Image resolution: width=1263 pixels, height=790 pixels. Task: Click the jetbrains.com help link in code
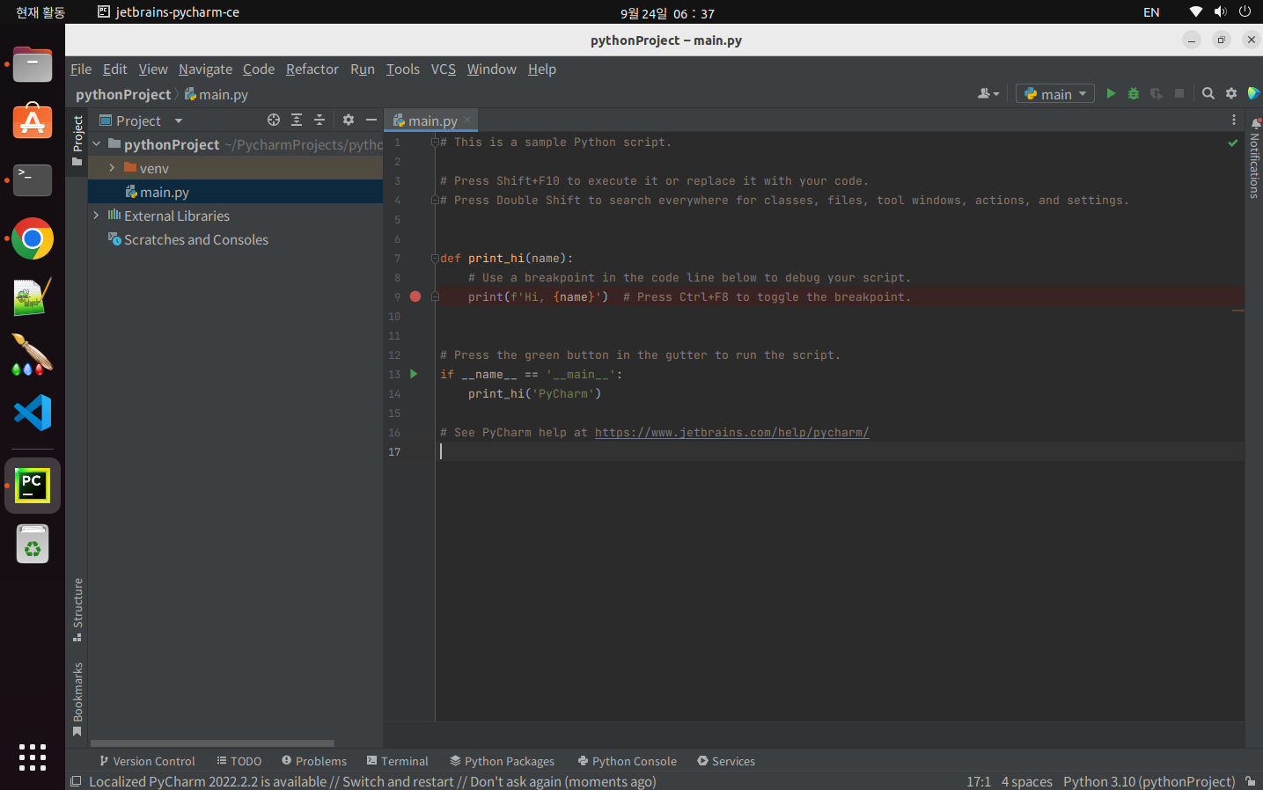tap(731, 432)
